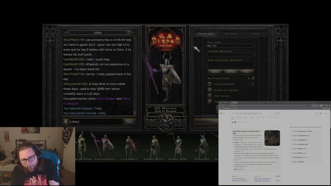Image resolution: width=331 pixels, height=186 pixels.
Task: Click the browser back arrow
Action: [x=220, y=106]
